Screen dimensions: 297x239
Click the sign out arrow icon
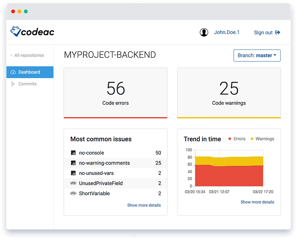click(277, 32)
